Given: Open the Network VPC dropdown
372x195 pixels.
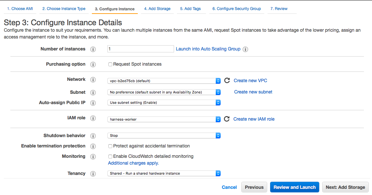Looking at the screenshot, I should point(164,81).
